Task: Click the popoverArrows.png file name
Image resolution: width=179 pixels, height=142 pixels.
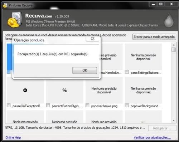Action: pos(104,106)
